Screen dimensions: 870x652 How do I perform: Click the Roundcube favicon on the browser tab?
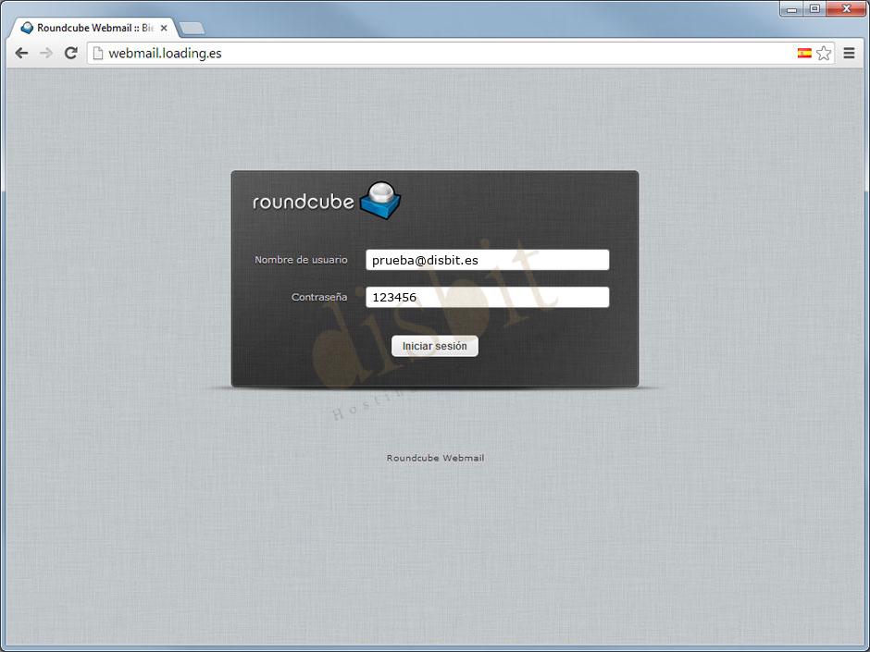[26, 28]
